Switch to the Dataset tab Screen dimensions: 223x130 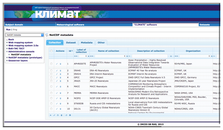[71, 42]
